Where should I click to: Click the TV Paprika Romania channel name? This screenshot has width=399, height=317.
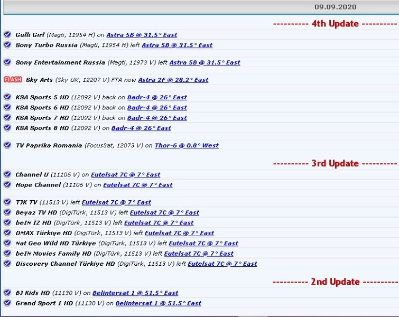[x=49, y=145]
